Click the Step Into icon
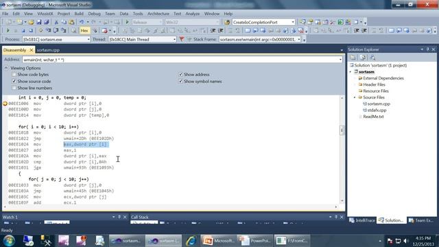This screenshot has width=439, height=247. pos(48,30)
